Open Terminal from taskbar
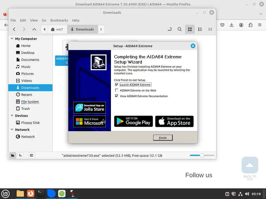The height and width of the screenshot is (199, 266). (41, 194)
